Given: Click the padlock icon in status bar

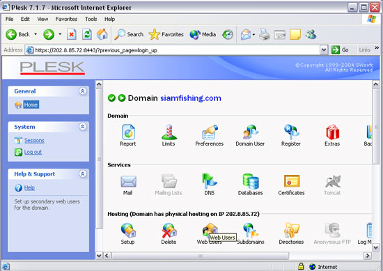Looking at the screenshot, I should coord(301,266).
